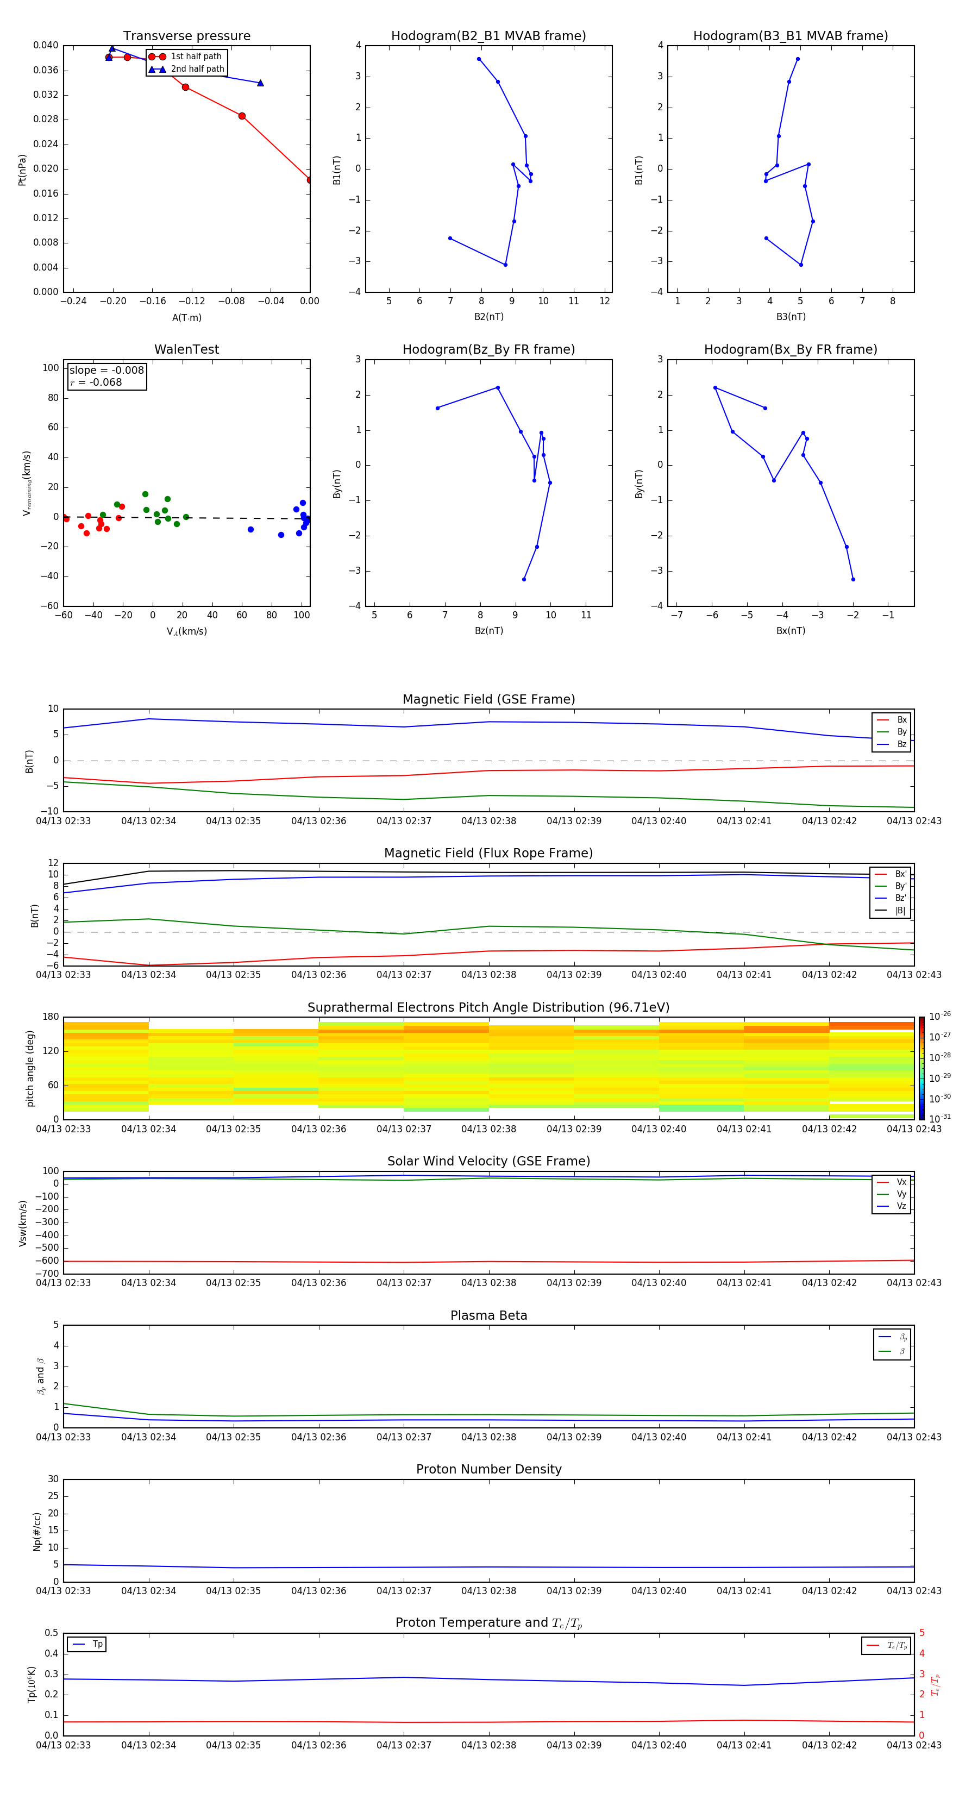
Task: Click the 'Bx' legend entry in GSE plot
Action: click(892, 720)
